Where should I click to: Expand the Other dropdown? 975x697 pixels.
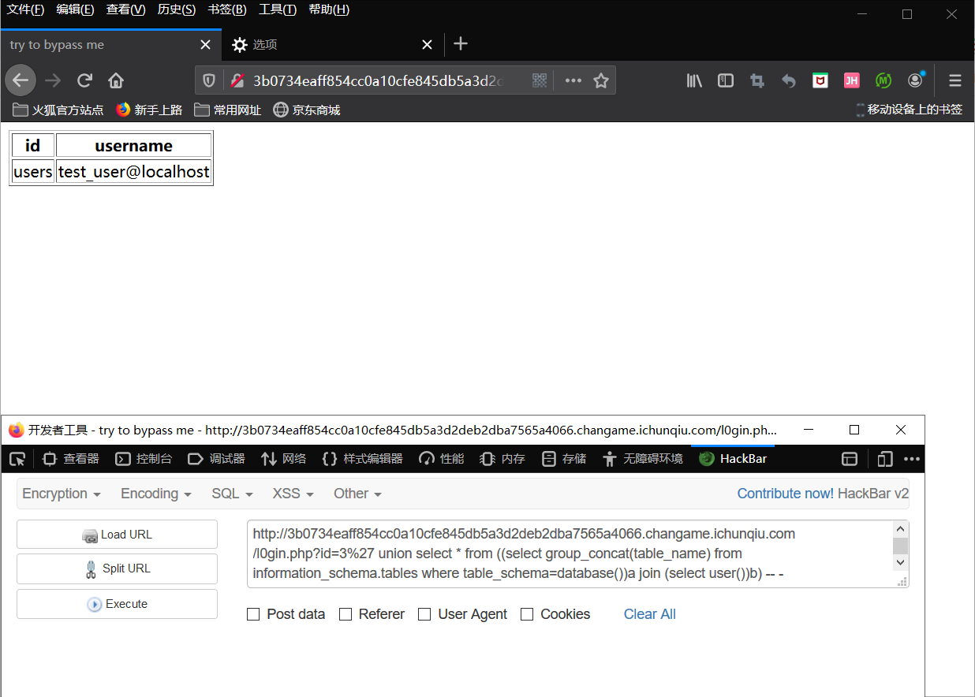357,494
